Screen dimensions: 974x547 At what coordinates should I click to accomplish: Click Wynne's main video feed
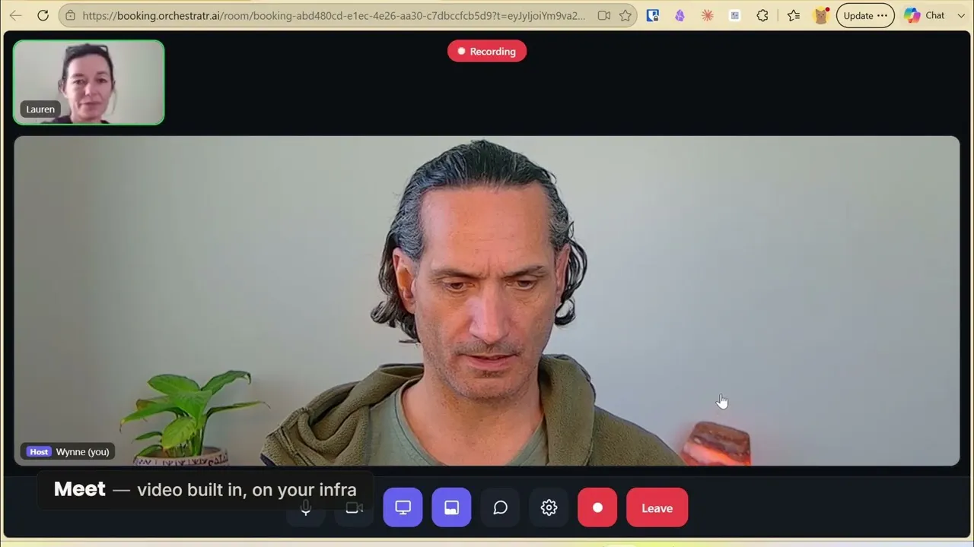pos(487,301)
